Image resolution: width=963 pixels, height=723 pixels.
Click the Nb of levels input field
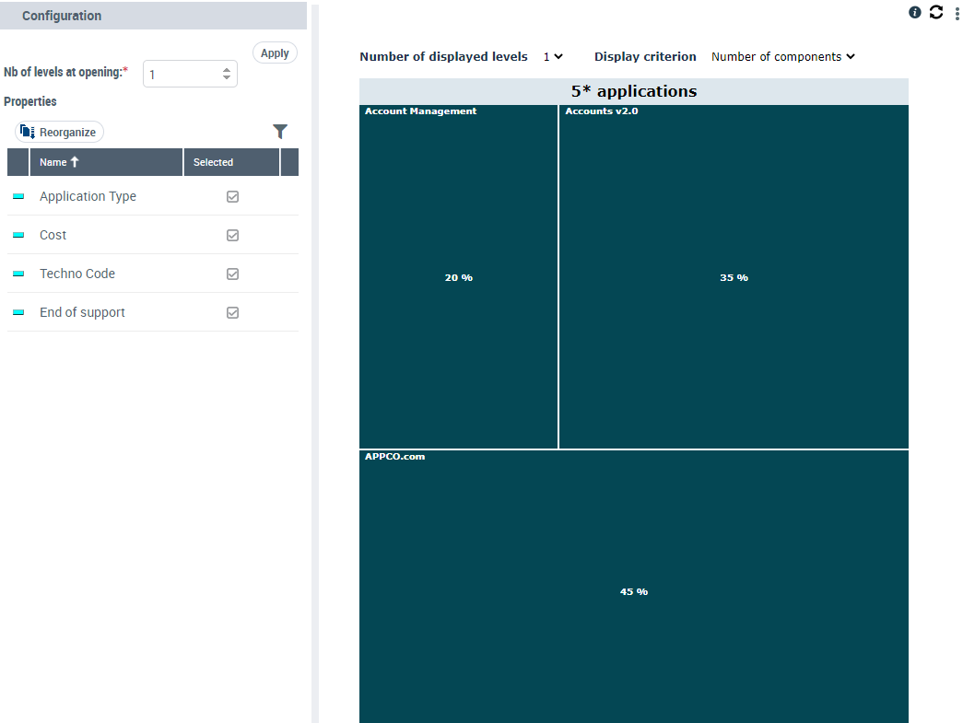182,75
